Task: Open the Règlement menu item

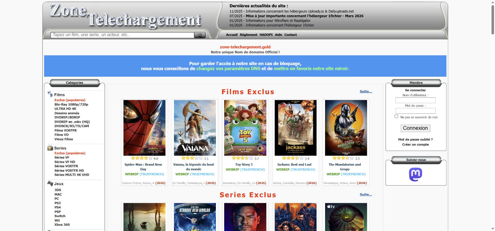Action: click(x=248, y=35)
